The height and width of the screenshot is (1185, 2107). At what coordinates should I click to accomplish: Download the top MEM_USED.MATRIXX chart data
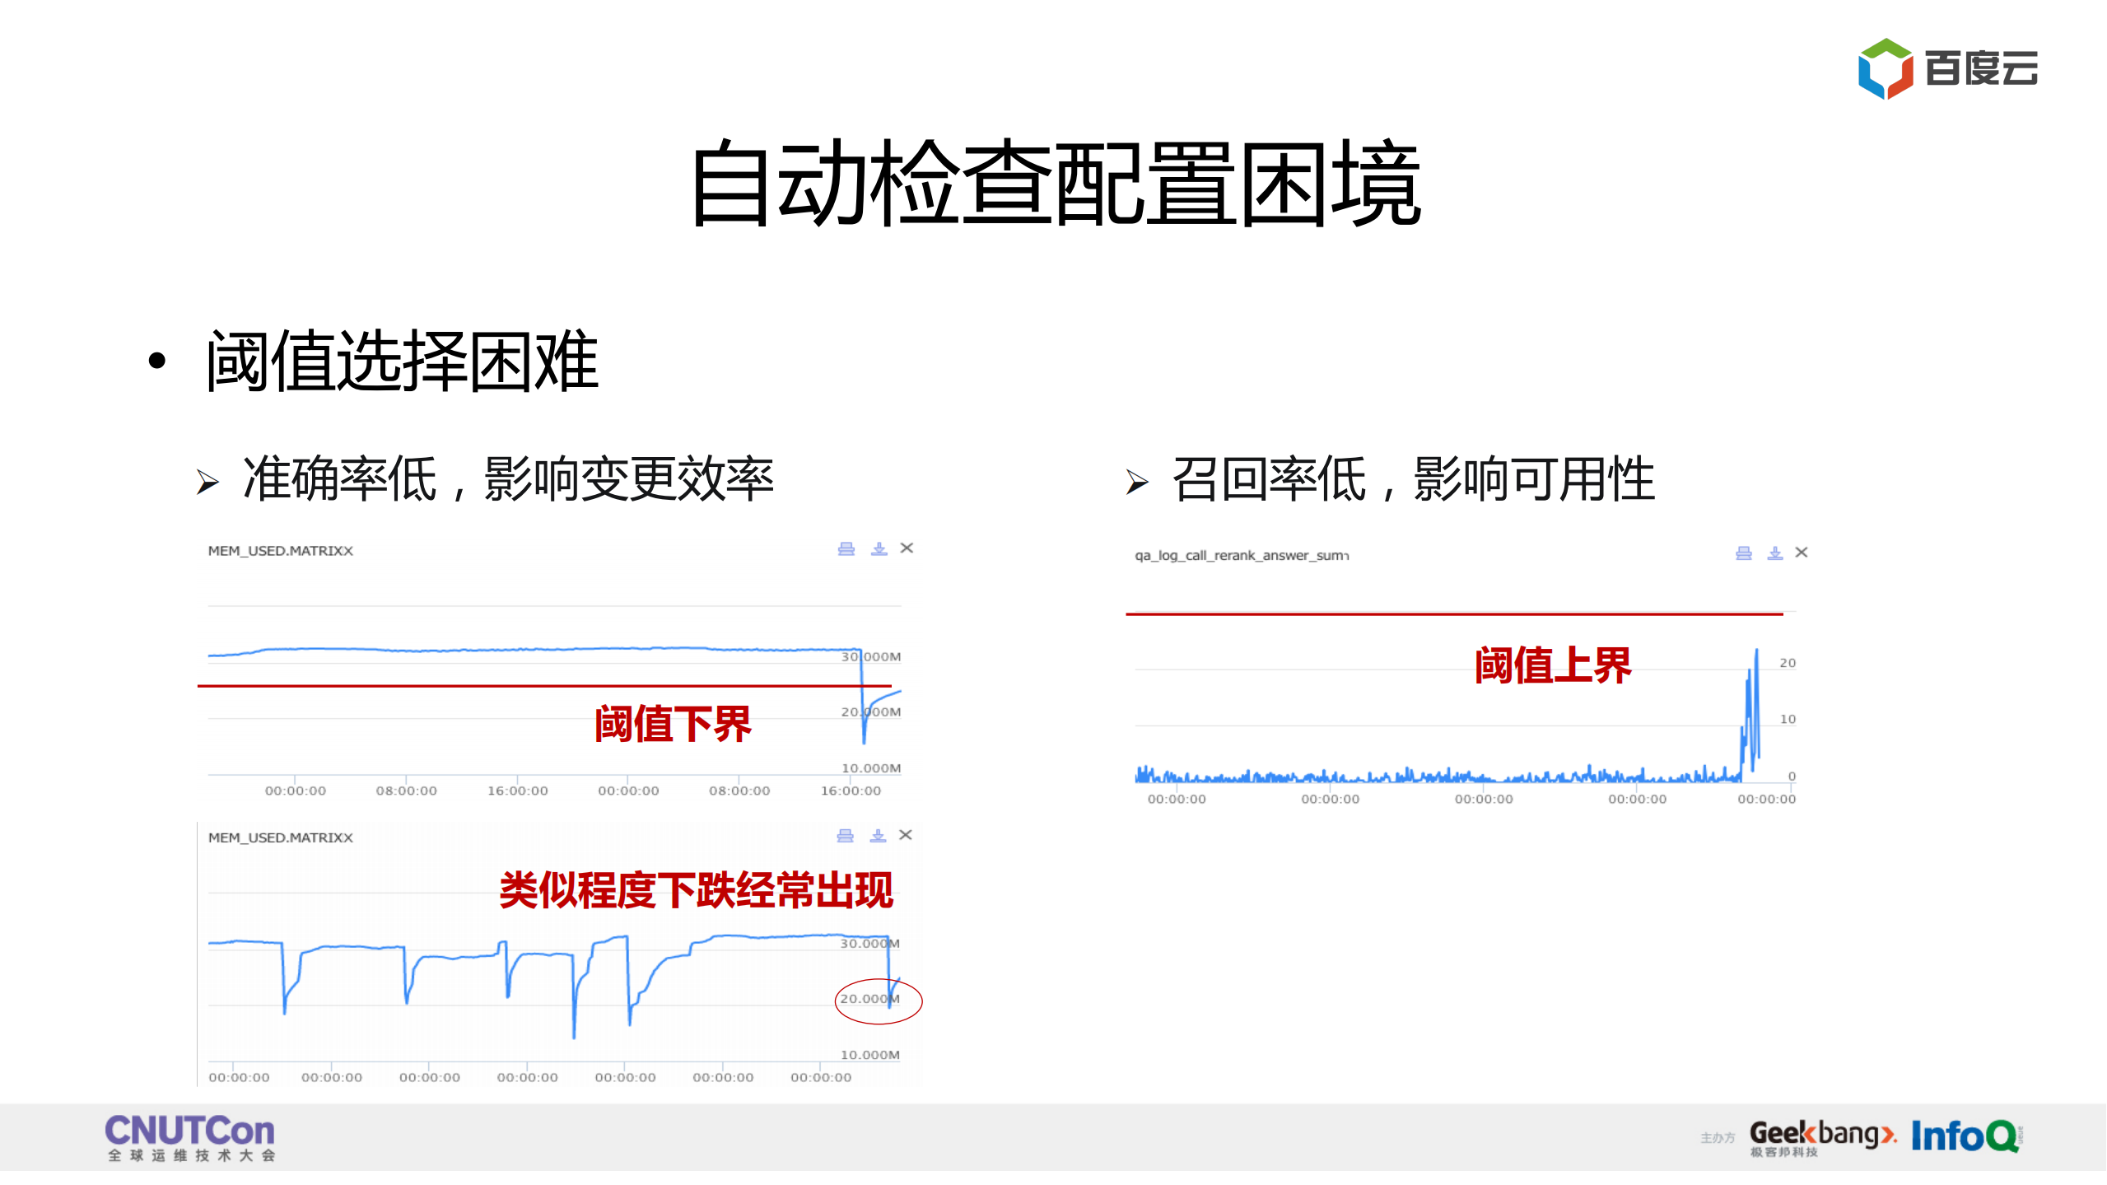point(877,548)
